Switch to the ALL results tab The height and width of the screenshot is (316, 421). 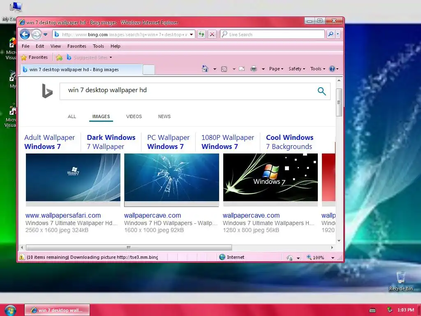[72, 116]
